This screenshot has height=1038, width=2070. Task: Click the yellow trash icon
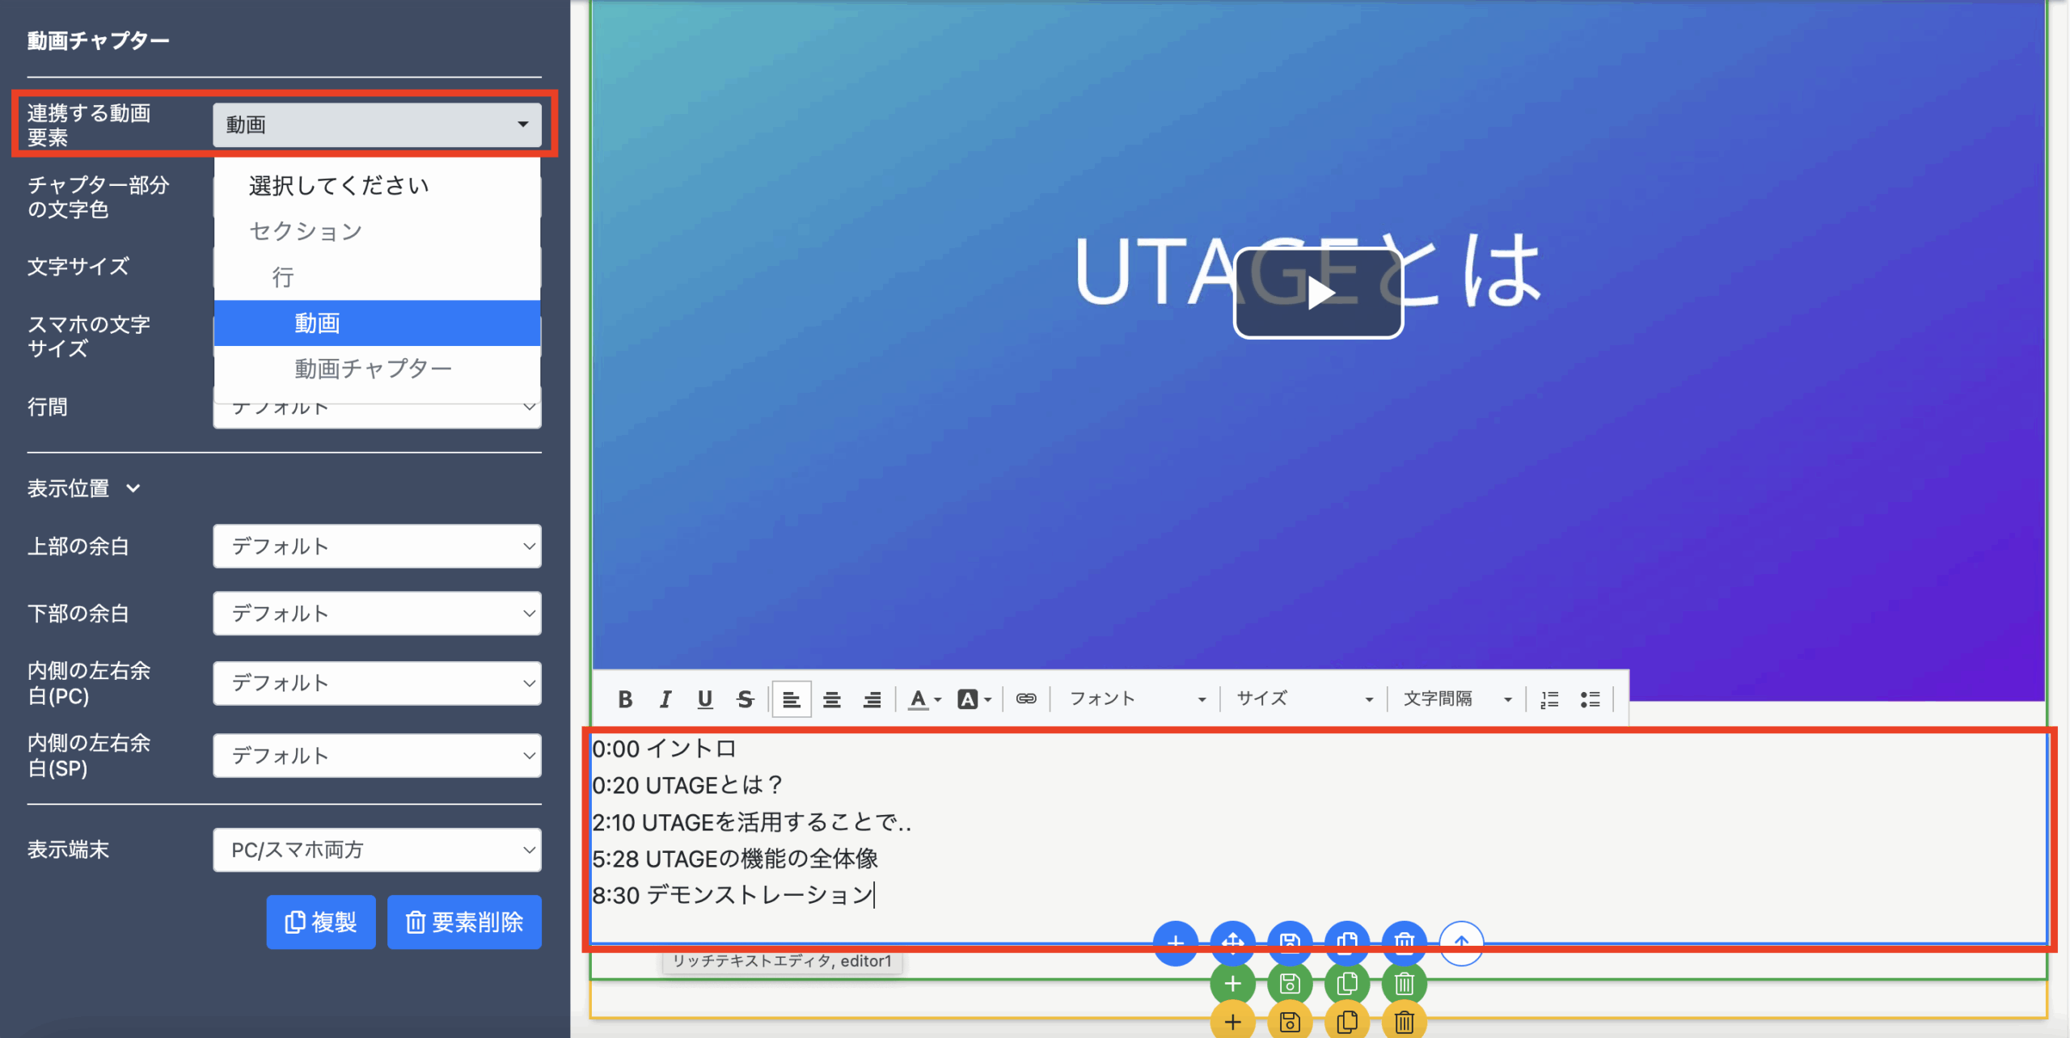click(x=1405, y=1022)
